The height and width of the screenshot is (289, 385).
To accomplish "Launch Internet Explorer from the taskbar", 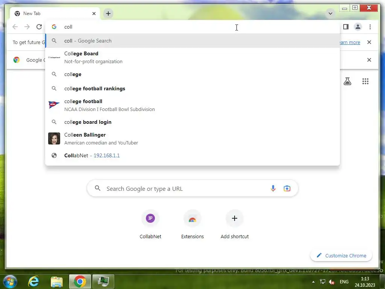I will [x=33, y=281].
